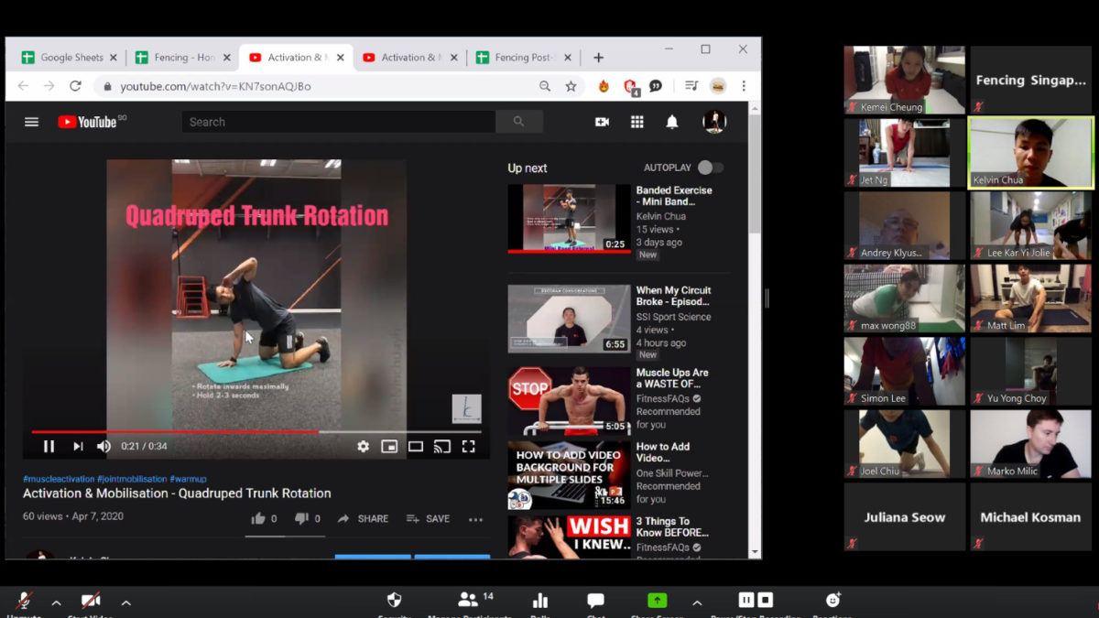1099x618 pixels.
Task: Open the miniplayer for the video
Action: (389, 446)
